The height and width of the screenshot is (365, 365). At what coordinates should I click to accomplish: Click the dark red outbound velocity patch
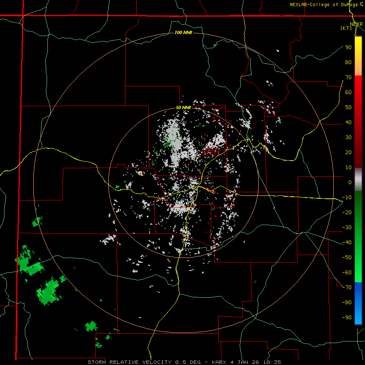(x=210, y=152)
